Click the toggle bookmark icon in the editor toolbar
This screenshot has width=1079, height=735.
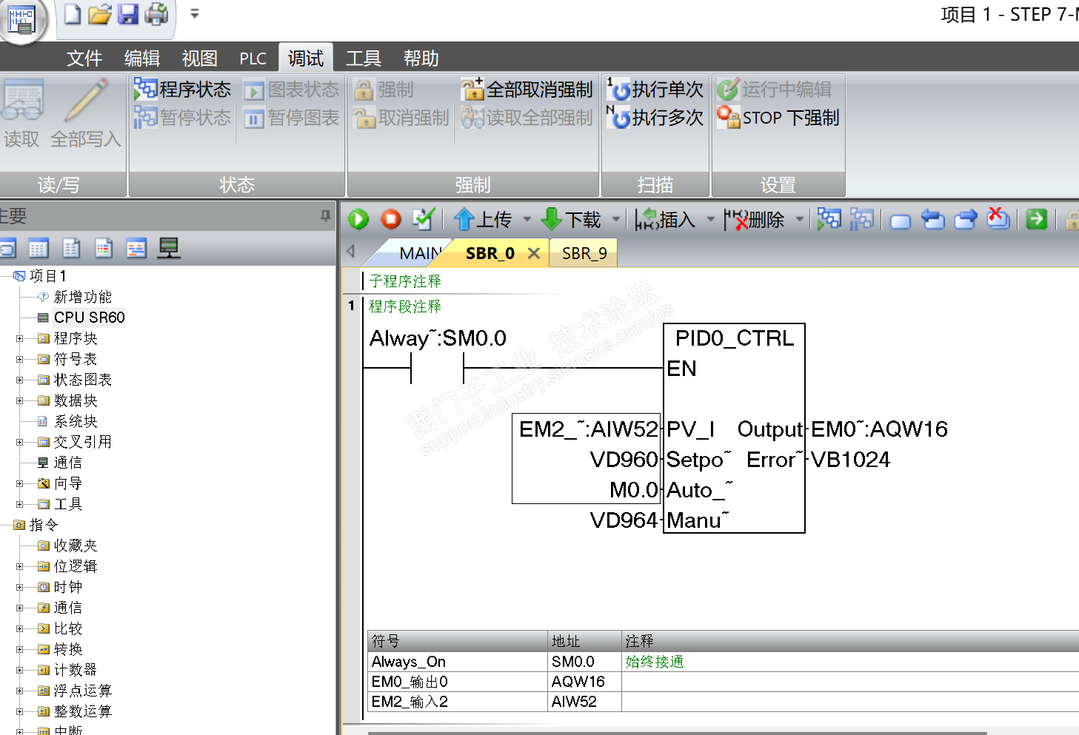point(900,221)
